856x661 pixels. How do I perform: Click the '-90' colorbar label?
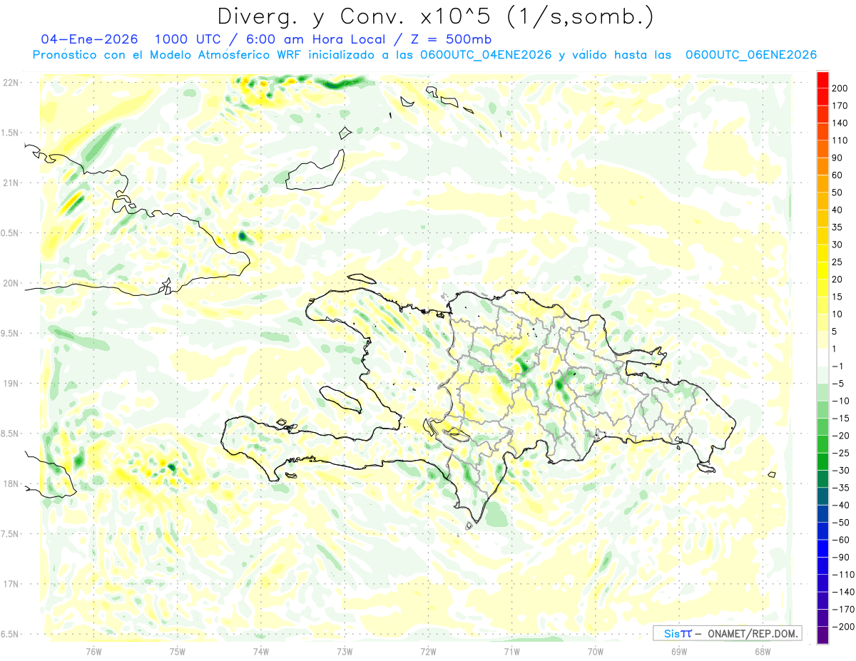[840, 558]
